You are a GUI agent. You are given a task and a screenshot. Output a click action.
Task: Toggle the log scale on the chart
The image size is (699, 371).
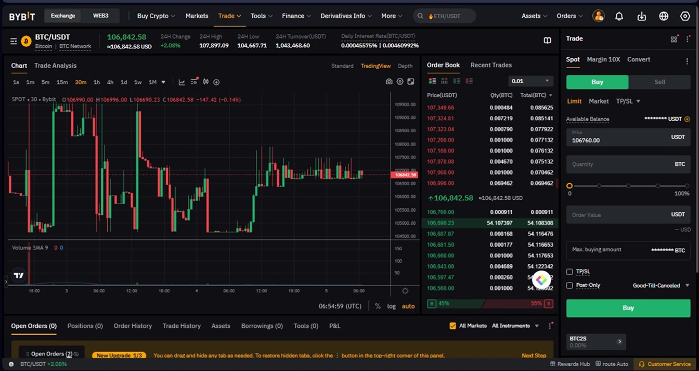392,306
